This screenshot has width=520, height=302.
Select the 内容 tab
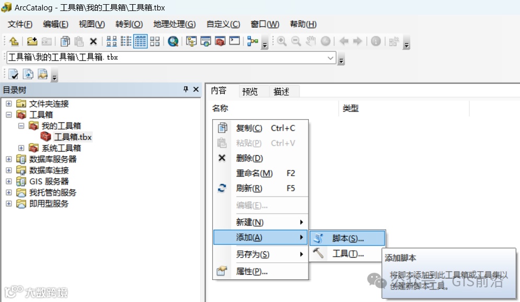[x=218, y=90]
